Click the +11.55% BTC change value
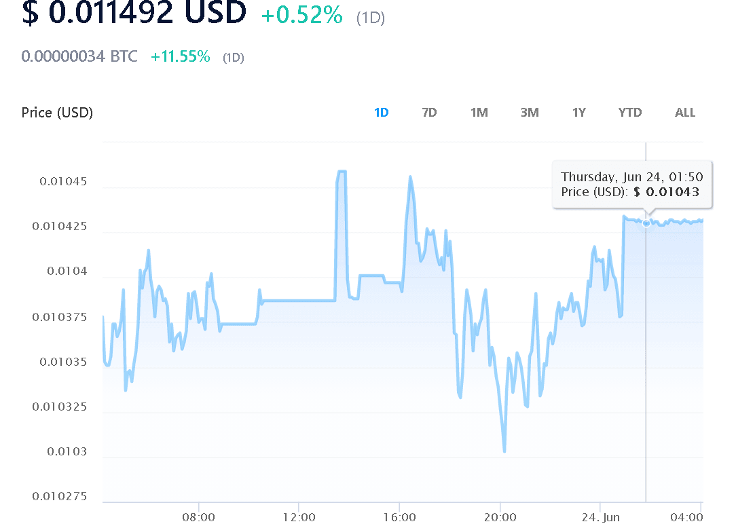Viewport: 736px width, 526px height. 181,57
